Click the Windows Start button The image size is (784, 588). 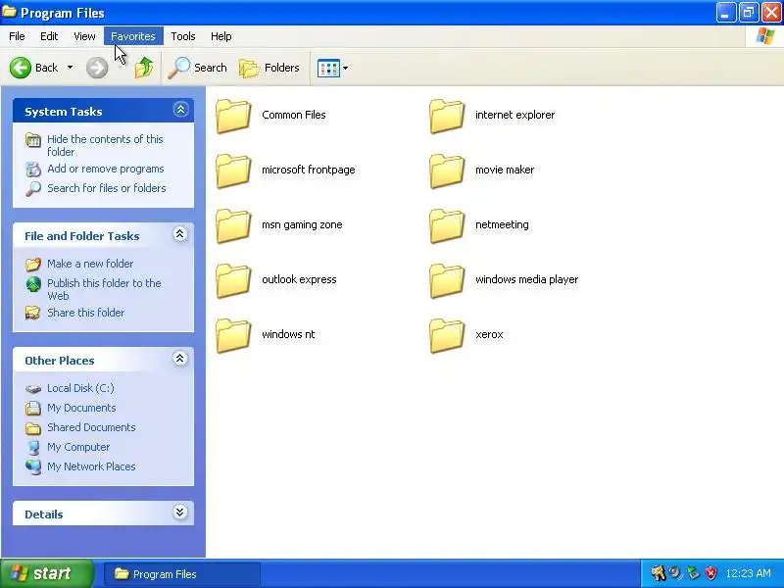[47, 573]
